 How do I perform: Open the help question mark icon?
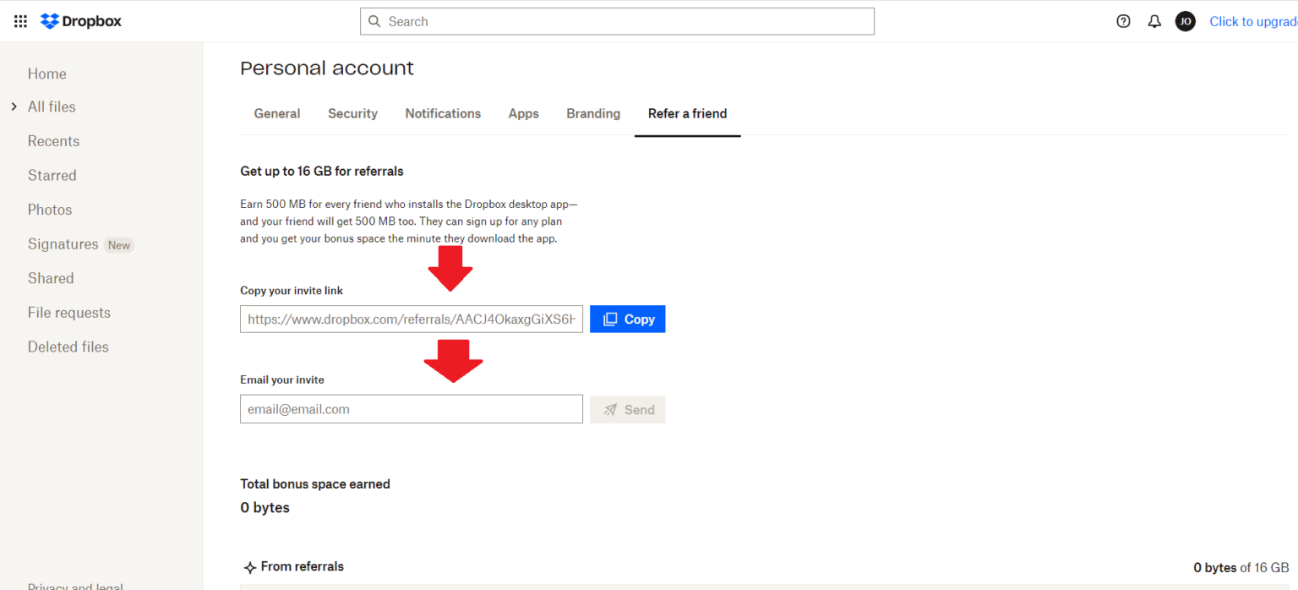click(x=1123, y=21)
